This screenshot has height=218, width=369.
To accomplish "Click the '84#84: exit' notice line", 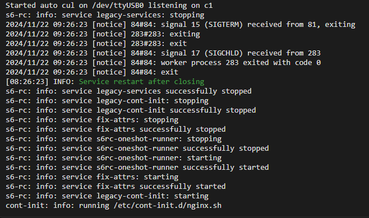I will click(92, 72).
